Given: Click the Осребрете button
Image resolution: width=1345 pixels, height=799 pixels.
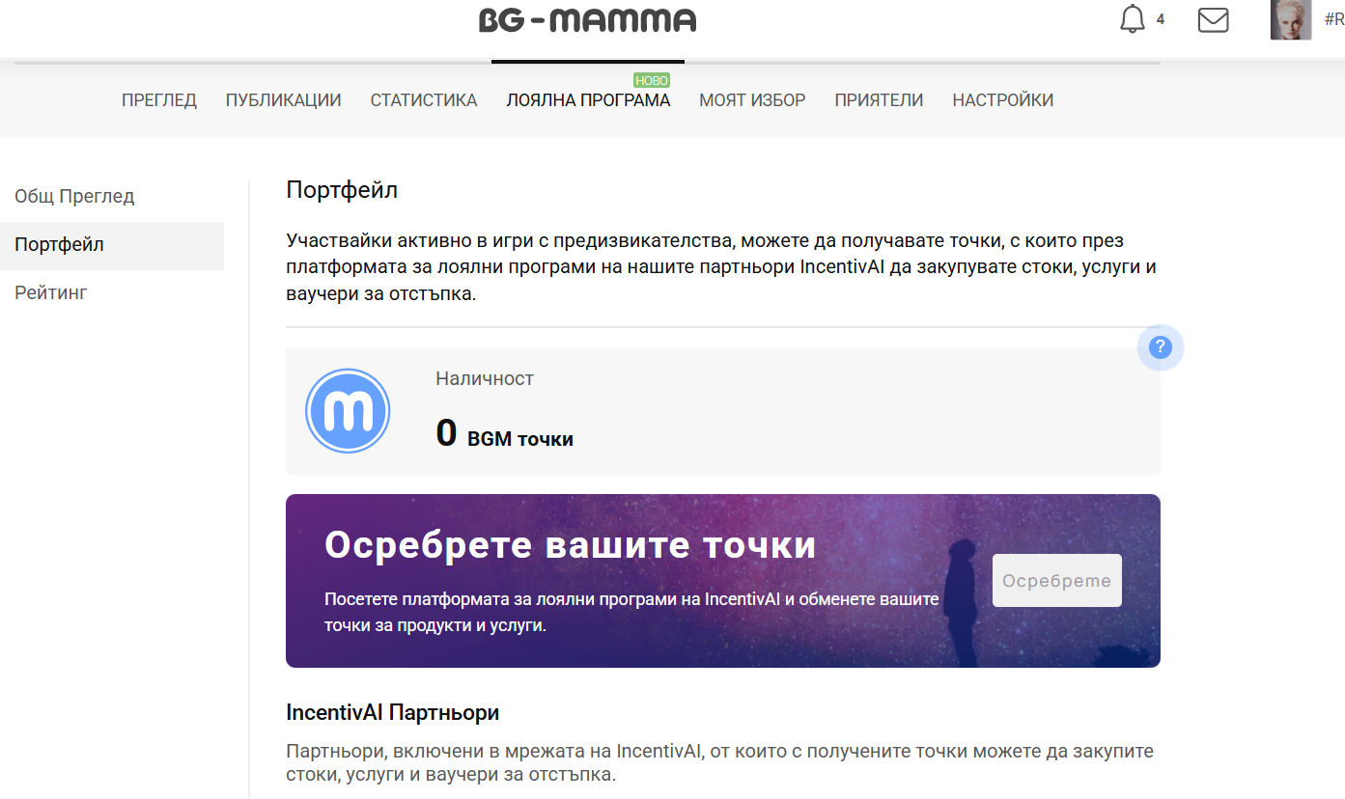Looking at the screenshot, I should [1057, 581].
